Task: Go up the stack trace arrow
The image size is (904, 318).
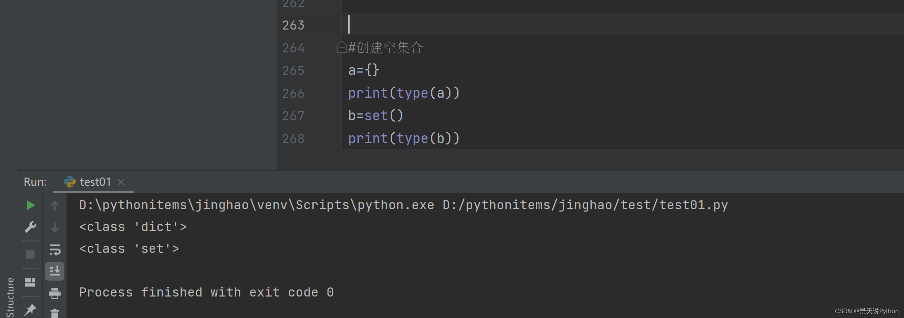Action: pos(54,206)
